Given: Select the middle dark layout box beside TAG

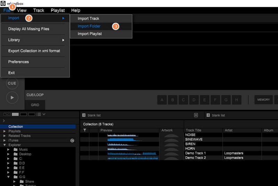Looking at the screenshot, I should (23, 114).
